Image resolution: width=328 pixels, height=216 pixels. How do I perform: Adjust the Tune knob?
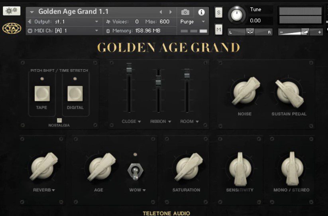coord(237,15)
